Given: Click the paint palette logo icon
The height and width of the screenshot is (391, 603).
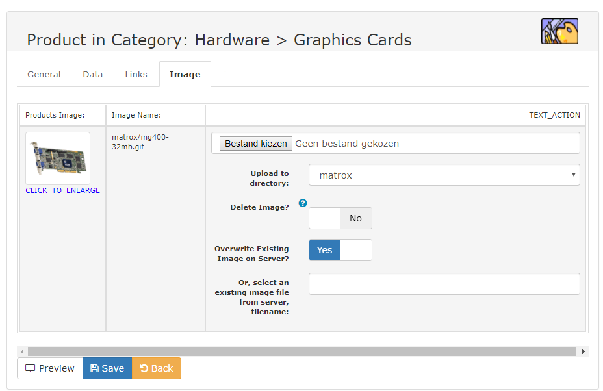Looking at the screenshot, I should pos(559,31).
